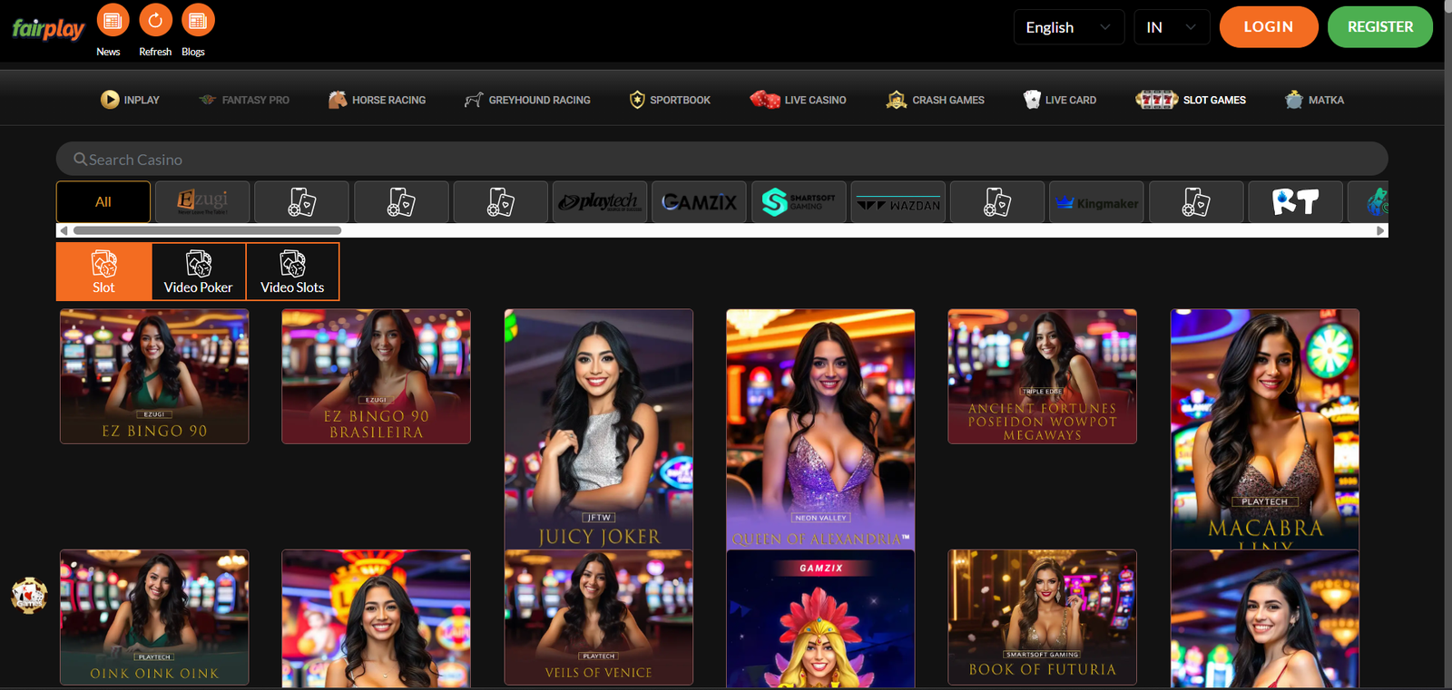
Task: Pick the Kingmaker provider logo
Action: pyautogui.click(x=1096, y=202)
